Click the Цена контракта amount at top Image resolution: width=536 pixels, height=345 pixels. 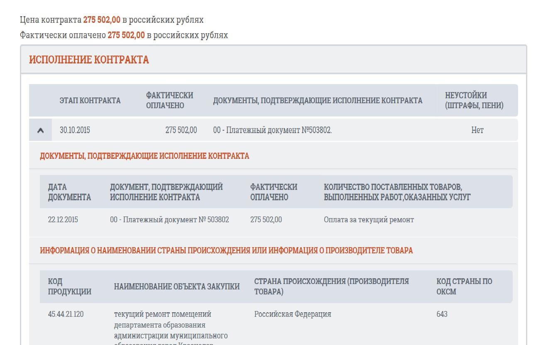102,20
